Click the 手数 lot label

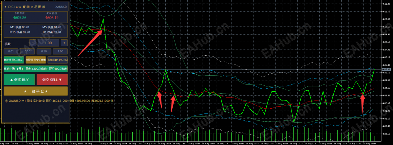8,43
